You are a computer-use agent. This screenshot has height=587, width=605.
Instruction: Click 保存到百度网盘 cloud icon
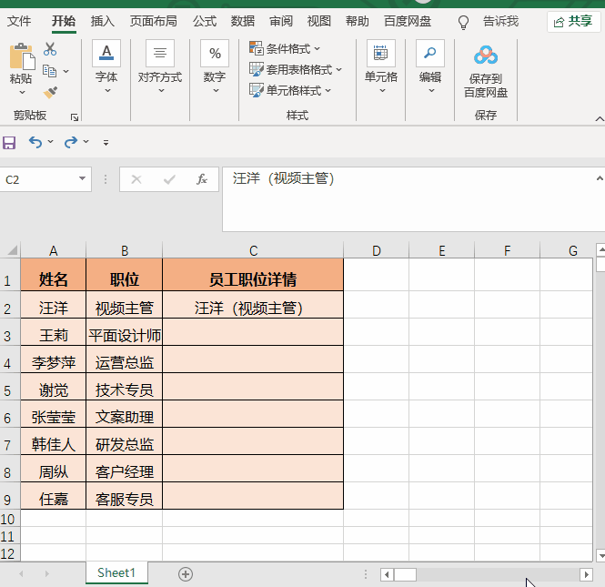pos(486,56)
